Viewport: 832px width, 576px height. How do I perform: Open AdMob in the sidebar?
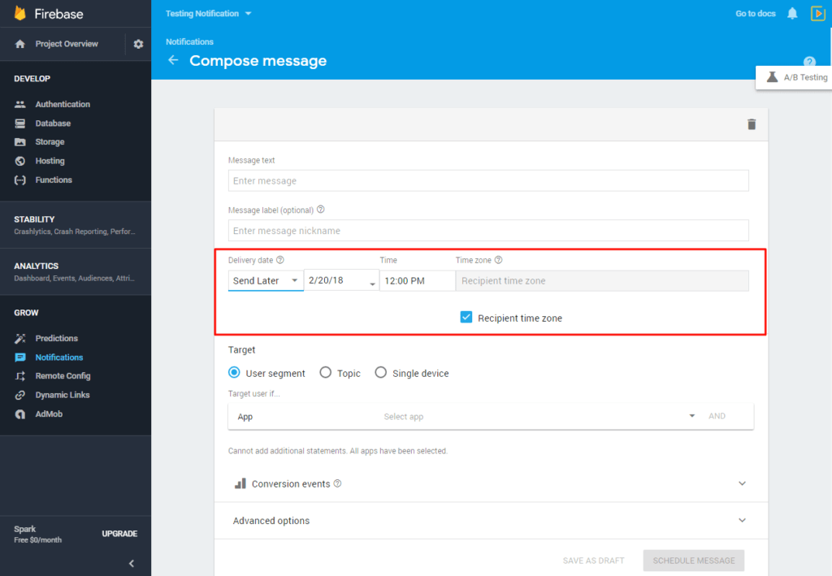49,414
